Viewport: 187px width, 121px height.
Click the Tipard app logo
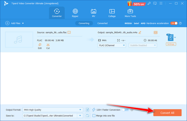tap(6, 3)
